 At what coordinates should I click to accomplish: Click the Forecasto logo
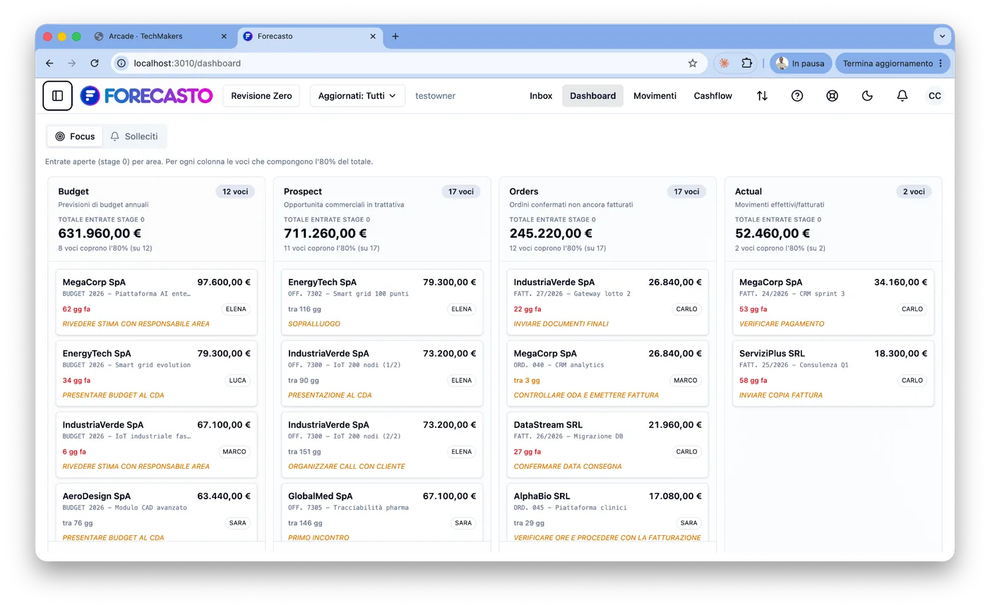tap(146, 96)
